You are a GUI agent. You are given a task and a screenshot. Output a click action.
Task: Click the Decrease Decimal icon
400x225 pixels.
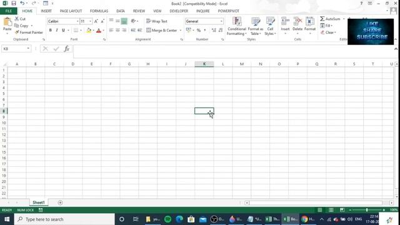[x=221, y=31]
